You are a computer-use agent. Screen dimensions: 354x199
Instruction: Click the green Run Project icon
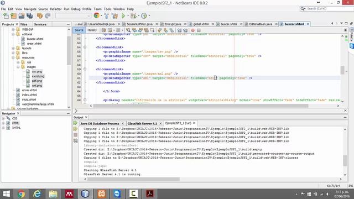(123, 16)
